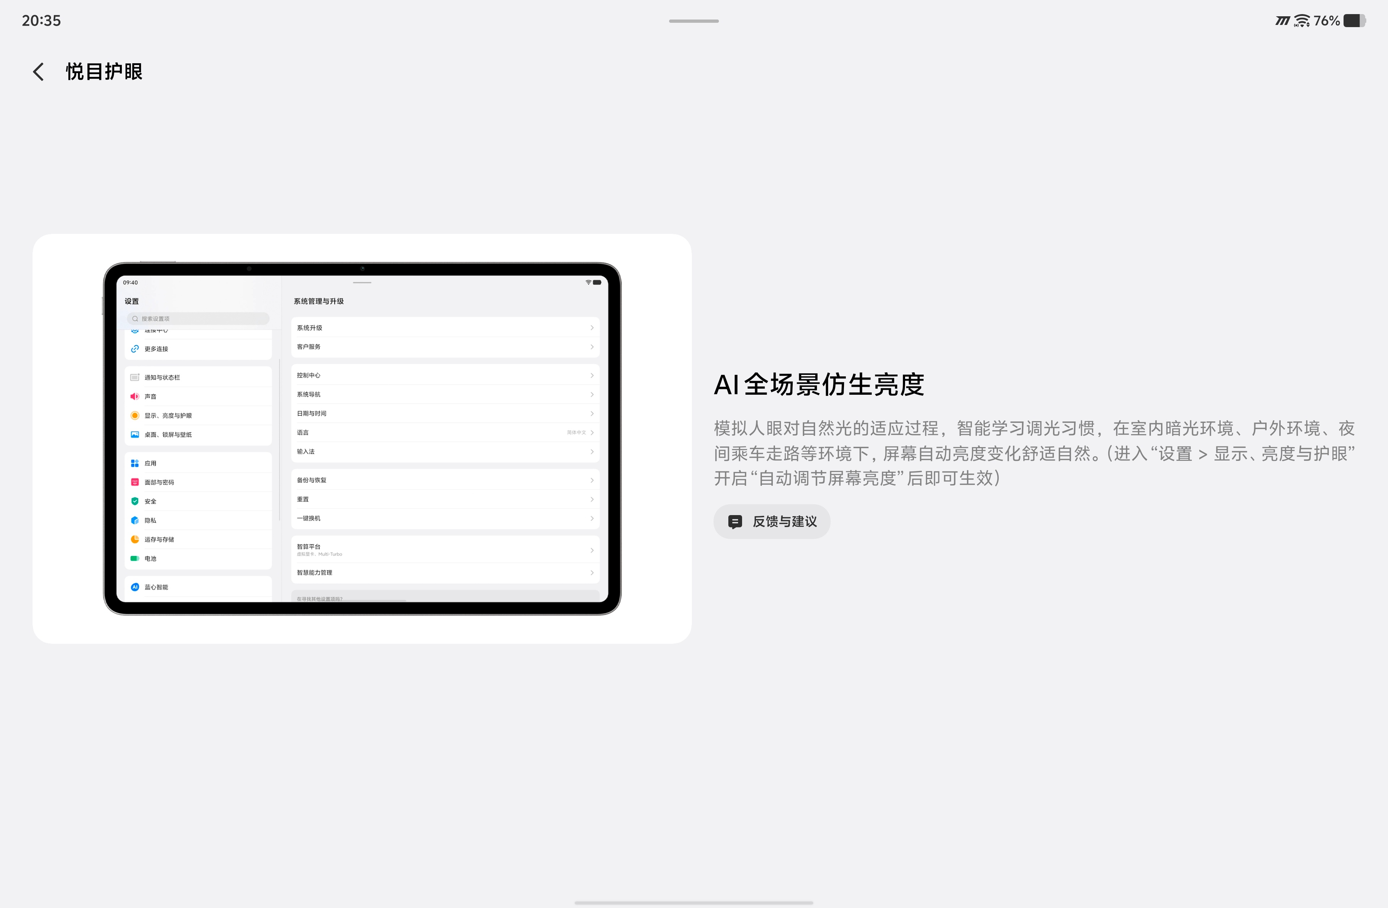Click the chat bubble icon in 反馈与建议

coord(735,521)
